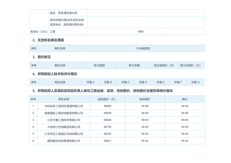Image resolution: width=231 pixels, height=163 pixels.
Task: Click the '投标报价（元）' column header
Action: 107,99
